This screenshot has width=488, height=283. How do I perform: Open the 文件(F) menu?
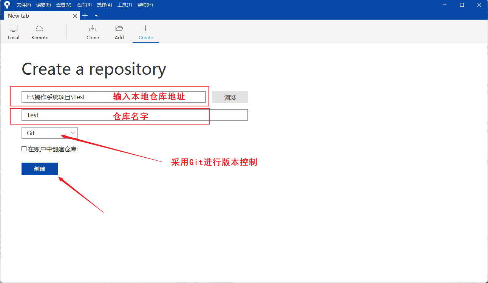pos(24,5)
